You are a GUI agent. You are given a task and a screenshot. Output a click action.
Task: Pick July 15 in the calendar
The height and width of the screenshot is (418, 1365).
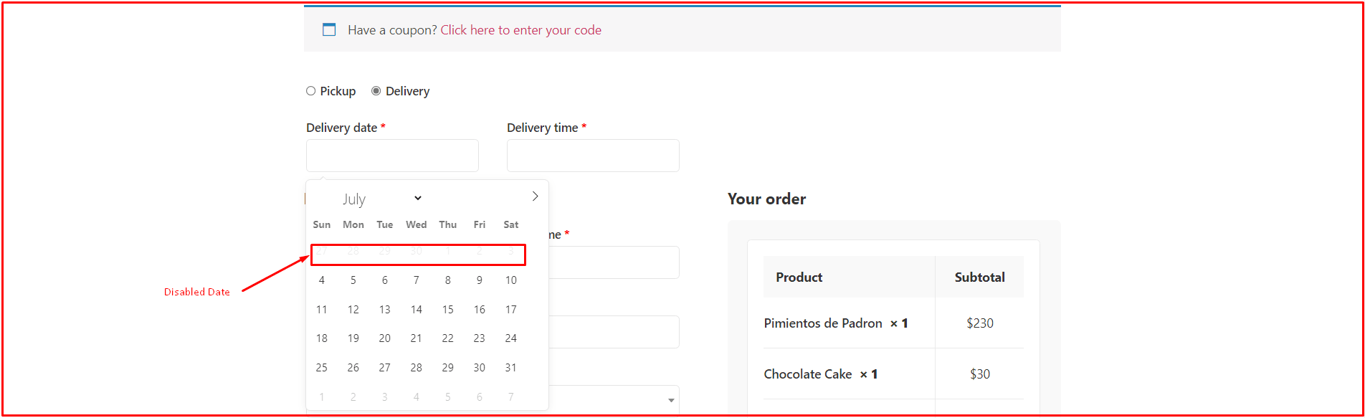(x=448, y=310)
